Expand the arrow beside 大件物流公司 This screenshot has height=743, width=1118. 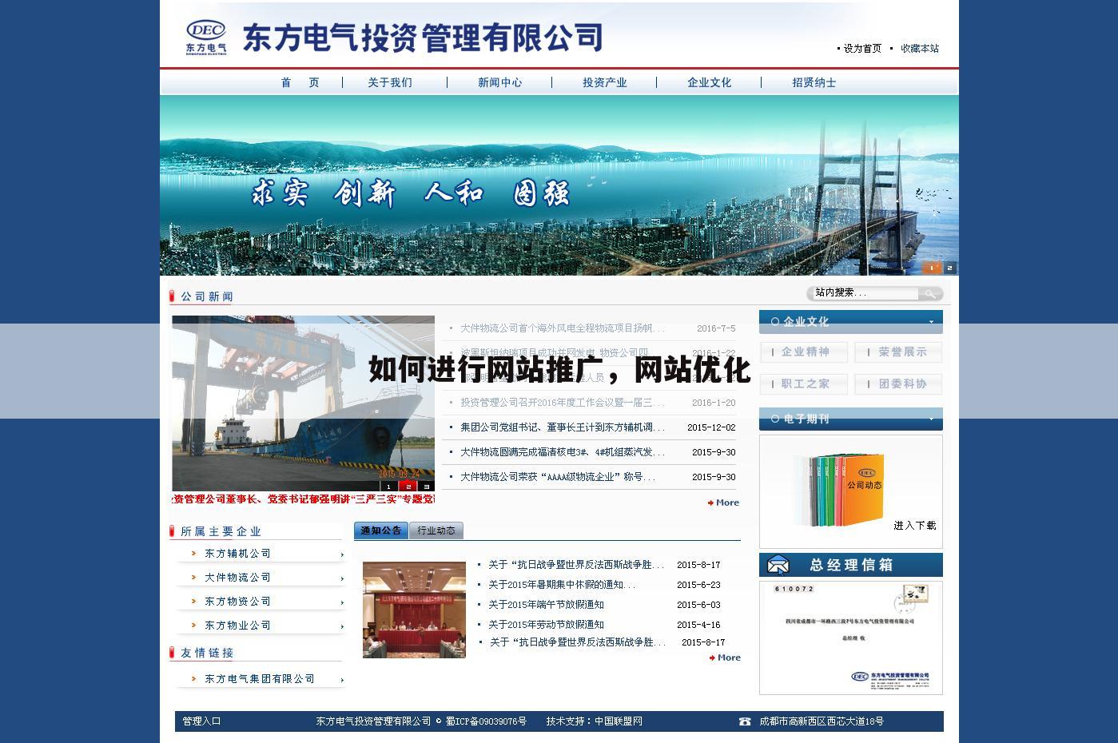(342, 578)
